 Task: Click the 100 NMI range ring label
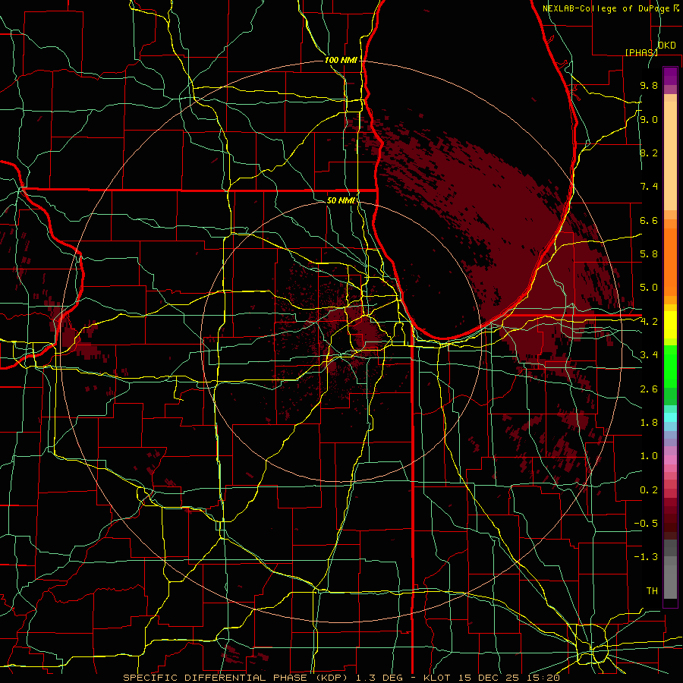click(x=341, y=60)
